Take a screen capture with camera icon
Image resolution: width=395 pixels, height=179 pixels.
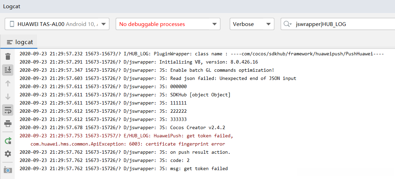coord(8,170)
